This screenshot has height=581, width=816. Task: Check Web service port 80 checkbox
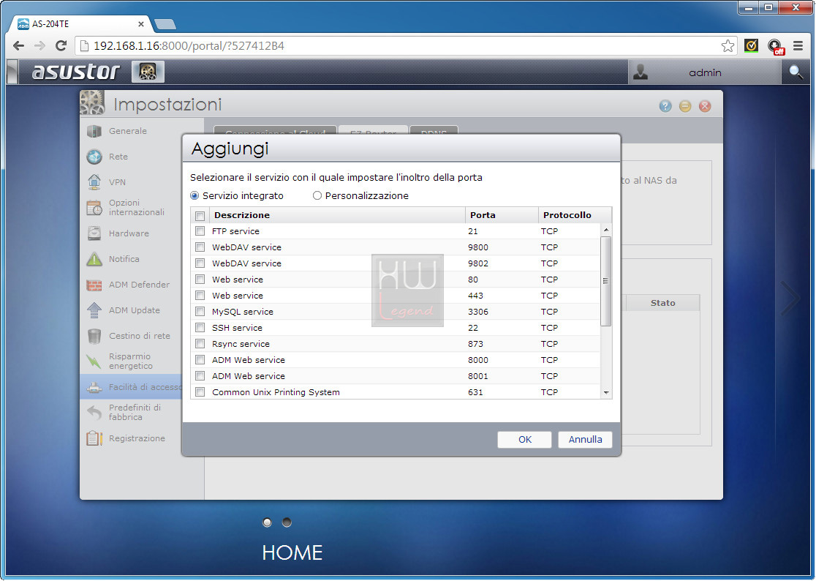(200, 280)
